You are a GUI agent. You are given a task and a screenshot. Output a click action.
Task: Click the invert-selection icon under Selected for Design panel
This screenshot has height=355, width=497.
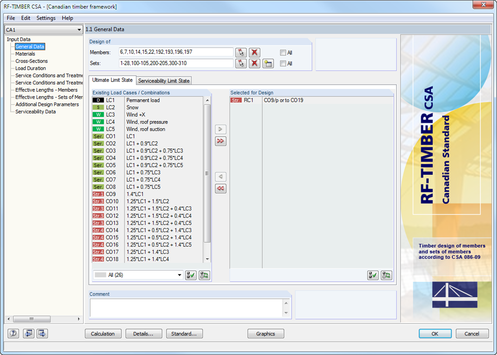[386, 275]
